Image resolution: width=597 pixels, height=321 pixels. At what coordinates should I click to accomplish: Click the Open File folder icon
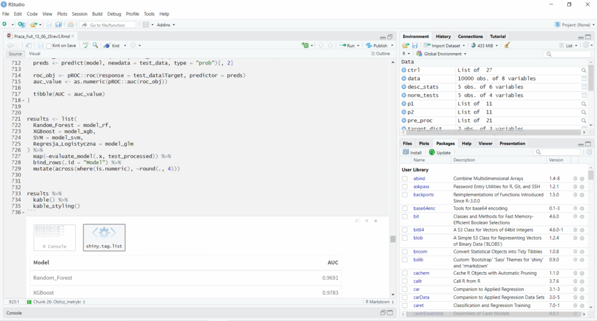coord(33,24)
